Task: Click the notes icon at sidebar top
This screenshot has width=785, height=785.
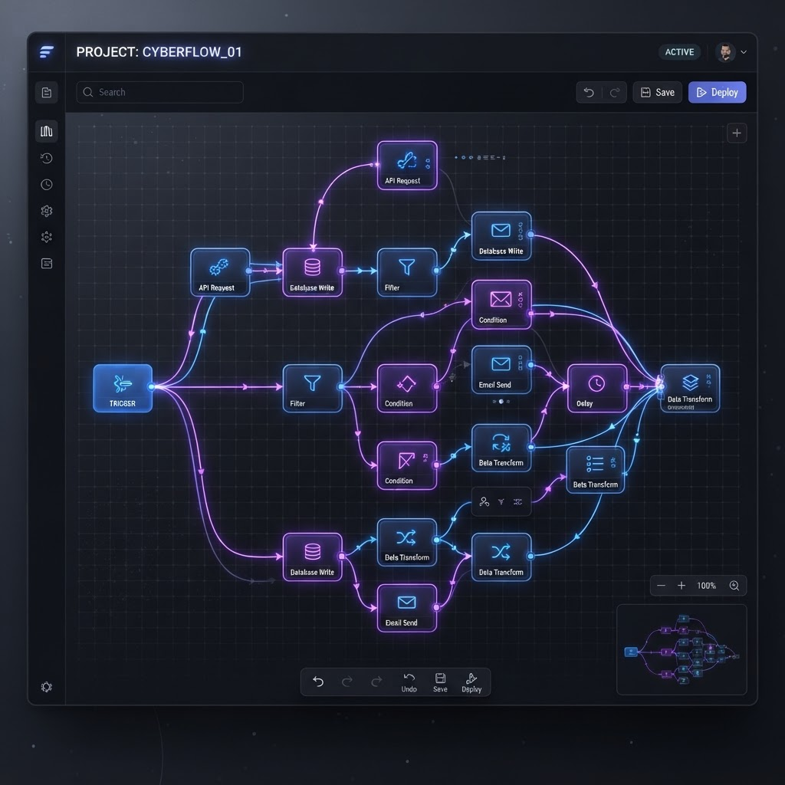Action: (x=47, y=93)
